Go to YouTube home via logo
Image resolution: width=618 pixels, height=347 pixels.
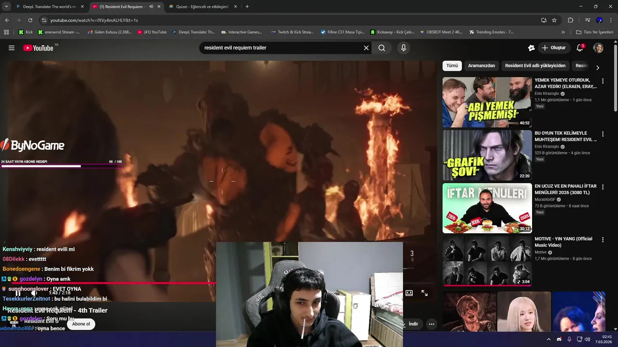point(38,48)
